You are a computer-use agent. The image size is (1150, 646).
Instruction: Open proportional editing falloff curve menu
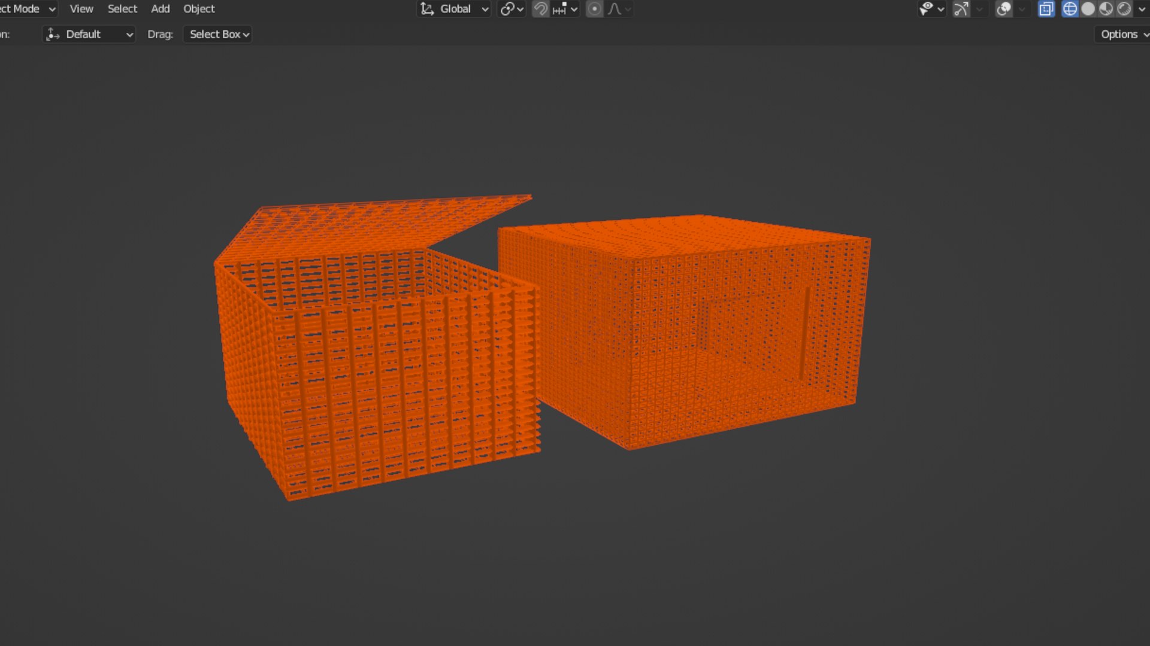tap(619, 9)
